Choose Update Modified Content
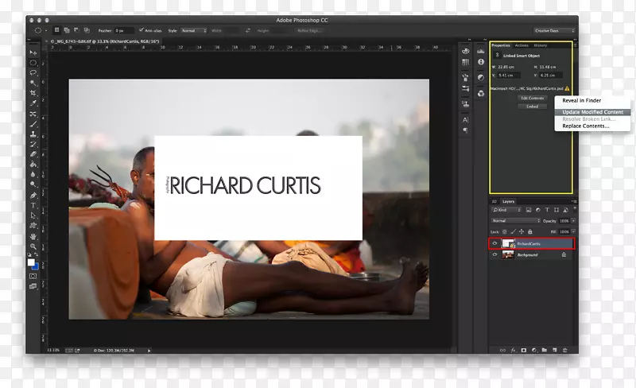The image size is (636, 388). click(x=592, y=112)
